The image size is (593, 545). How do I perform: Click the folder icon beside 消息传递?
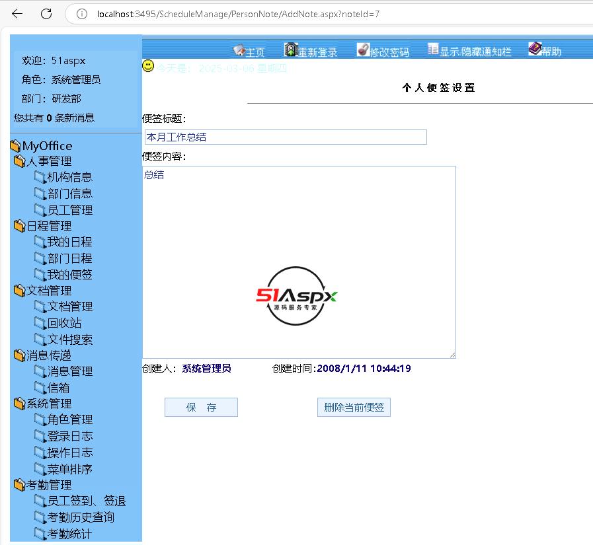[x=20, y=355]
